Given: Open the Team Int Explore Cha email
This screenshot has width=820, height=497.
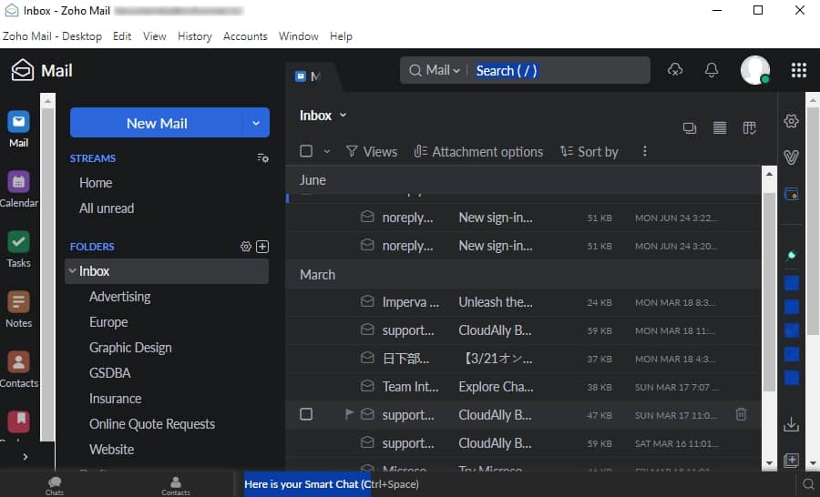Looking at the screenshot, I should pyautogui.click(x=523, y=387).
